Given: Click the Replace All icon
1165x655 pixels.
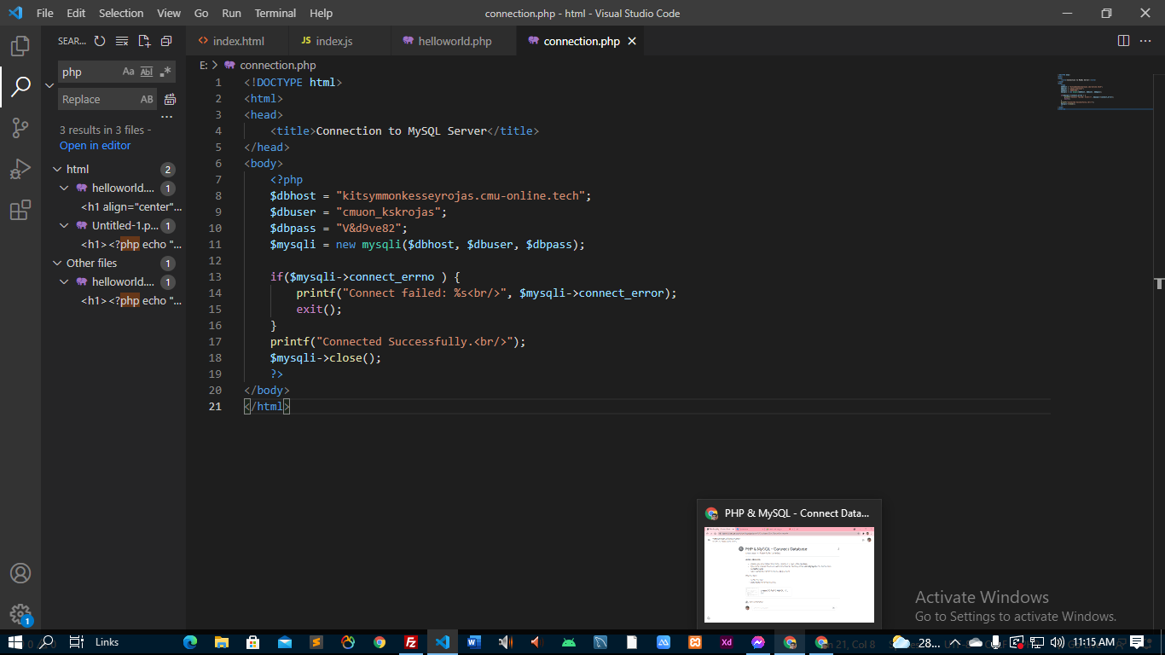Looking at the screenshot, I should pyautogui.click(x=170, y=100).
